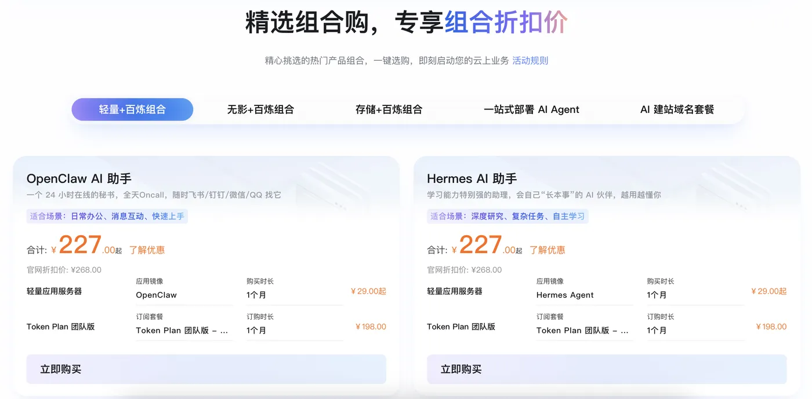Open the 活动规则 link
The image size is (812, 399).
[530, 60]
